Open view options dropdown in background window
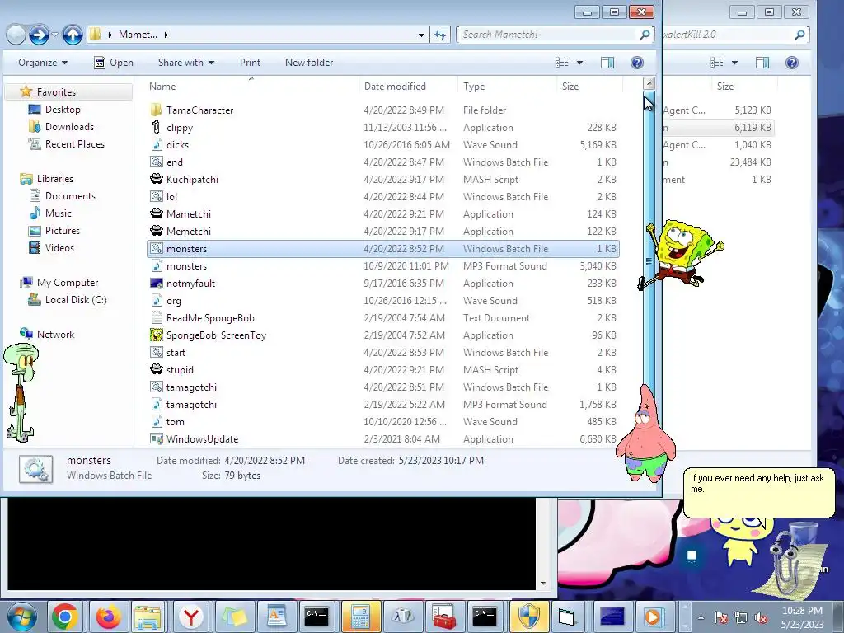This screenshot has width=844, height=633. tap(734, 63)
